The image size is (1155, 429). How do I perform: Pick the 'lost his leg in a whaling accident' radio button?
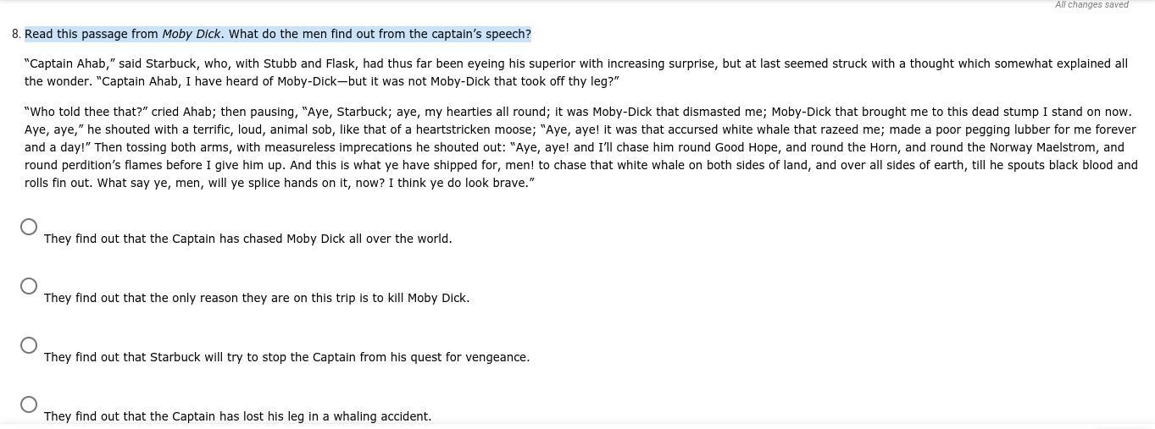29,404
